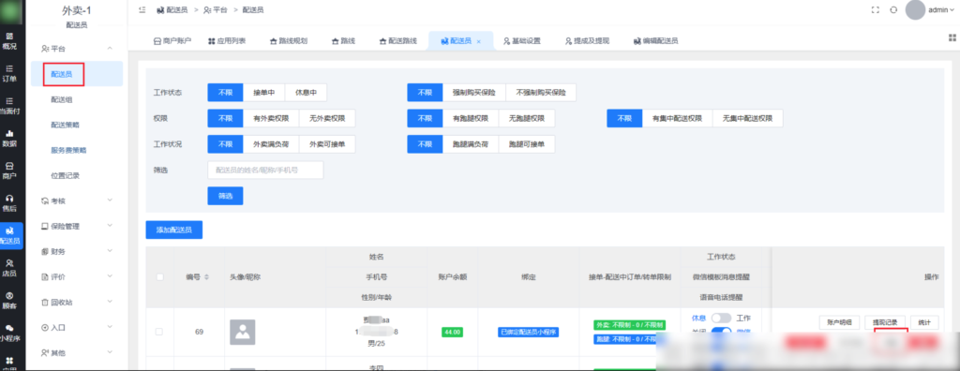Select 休息中 under 工作状态
The width and height of the screenshot is (960, 371).
pyautogui.click(x=306, y=93)
